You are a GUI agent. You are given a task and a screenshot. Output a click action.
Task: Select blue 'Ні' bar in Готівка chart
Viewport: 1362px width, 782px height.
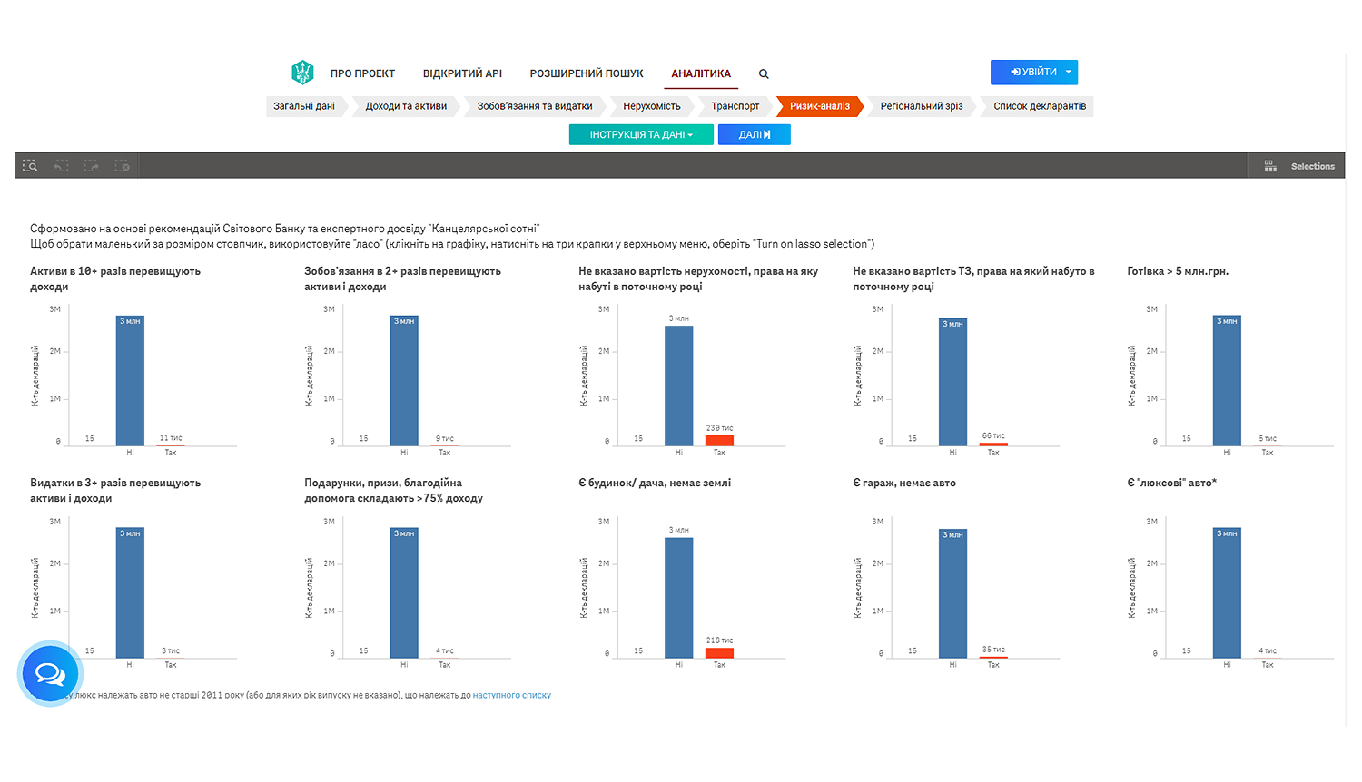click(1227, 381)
